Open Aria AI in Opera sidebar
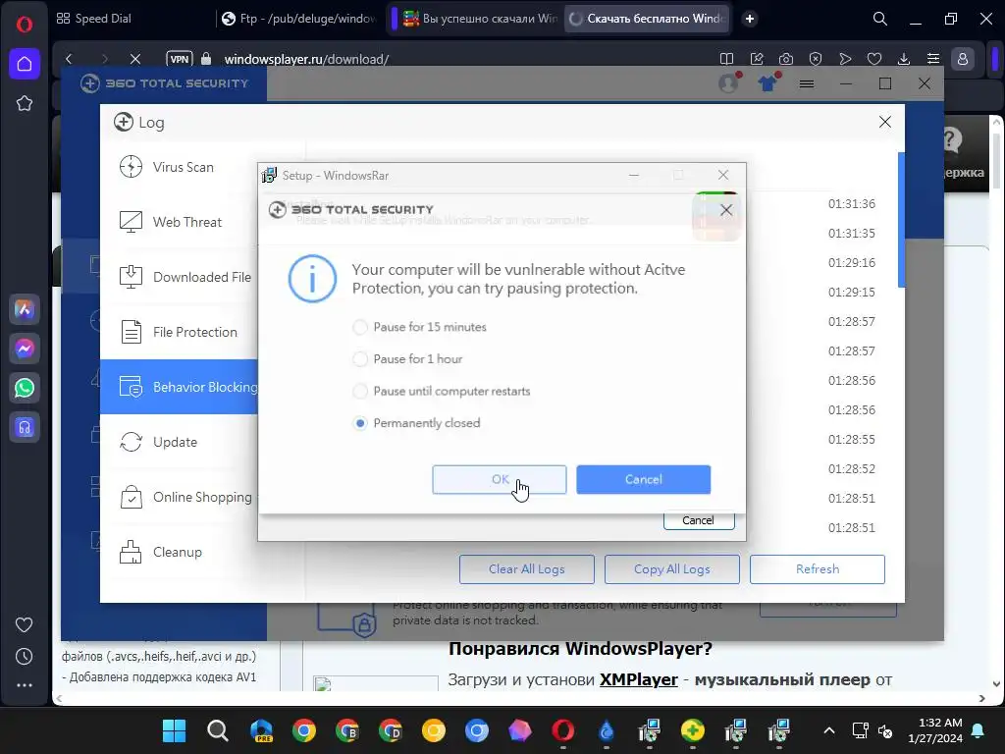 tap(25, 309)
